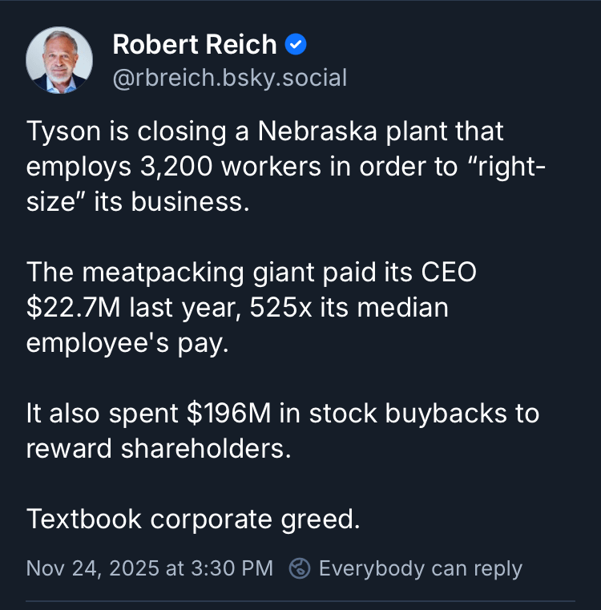
Task: Click the word "Tyson" in the post
Action: coord(66,131)
